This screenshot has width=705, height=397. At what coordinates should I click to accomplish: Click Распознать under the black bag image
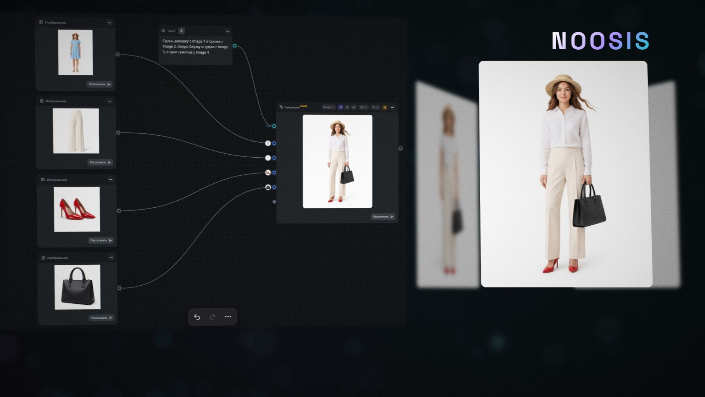click(101, 318)
